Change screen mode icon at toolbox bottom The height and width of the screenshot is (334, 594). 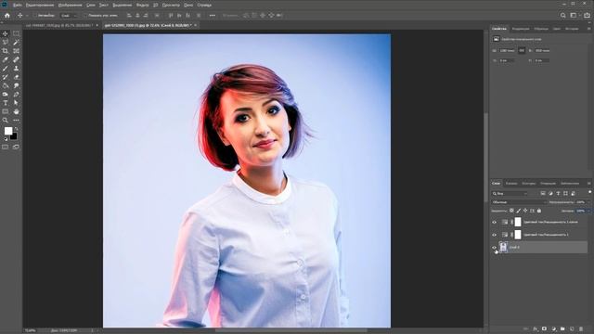pos(16,147)
